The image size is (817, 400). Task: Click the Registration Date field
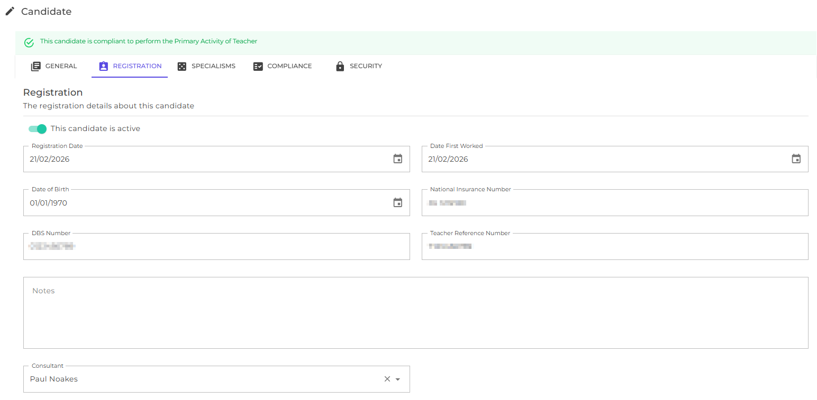[x=216, y=159]
